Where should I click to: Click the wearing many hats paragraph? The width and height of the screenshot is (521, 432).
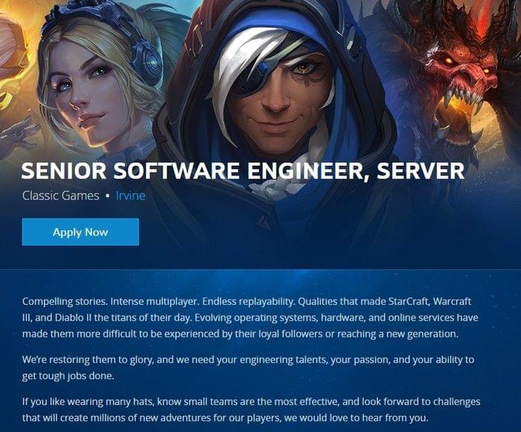point(252,410)
